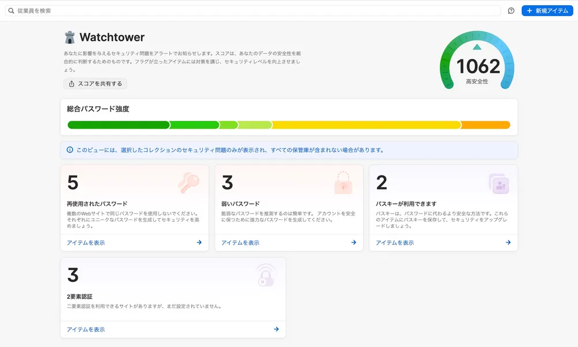The image size is (578, 347).
Task: Create a new item with 新規アイテム
Action: pyautogui.click(x=547, y=10)
